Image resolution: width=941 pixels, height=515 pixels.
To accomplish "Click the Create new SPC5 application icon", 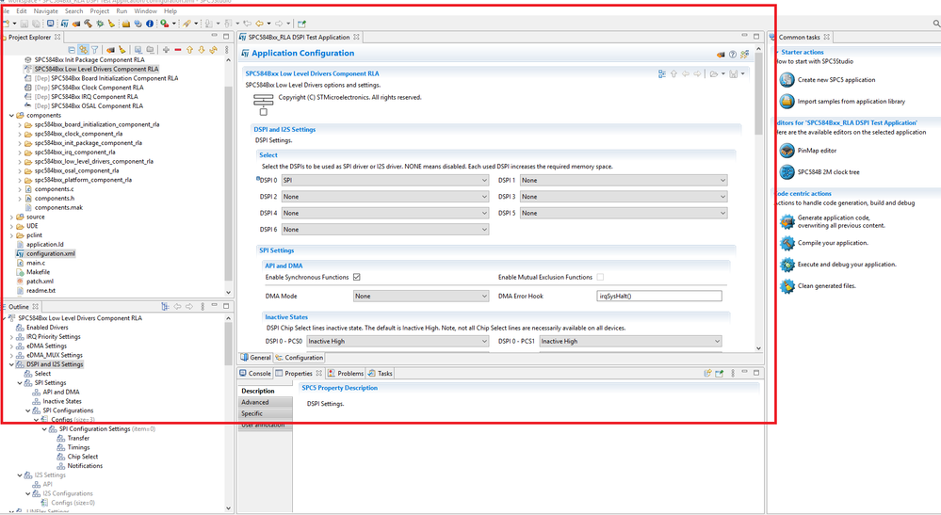I will click(787, 80).
